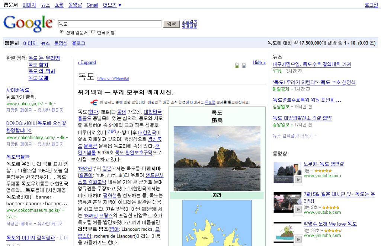The image size is (381, 246).
Task: Open the 1952년 article link
Action: pyautogui.click(x=84, y=169)
